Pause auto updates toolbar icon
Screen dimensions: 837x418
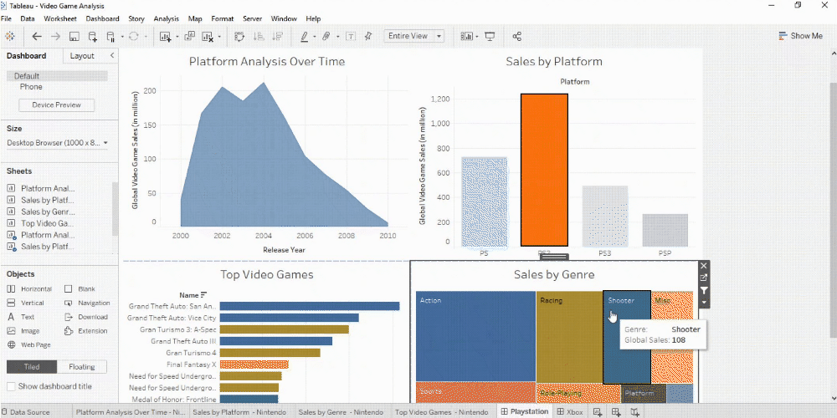pos(111,36)
